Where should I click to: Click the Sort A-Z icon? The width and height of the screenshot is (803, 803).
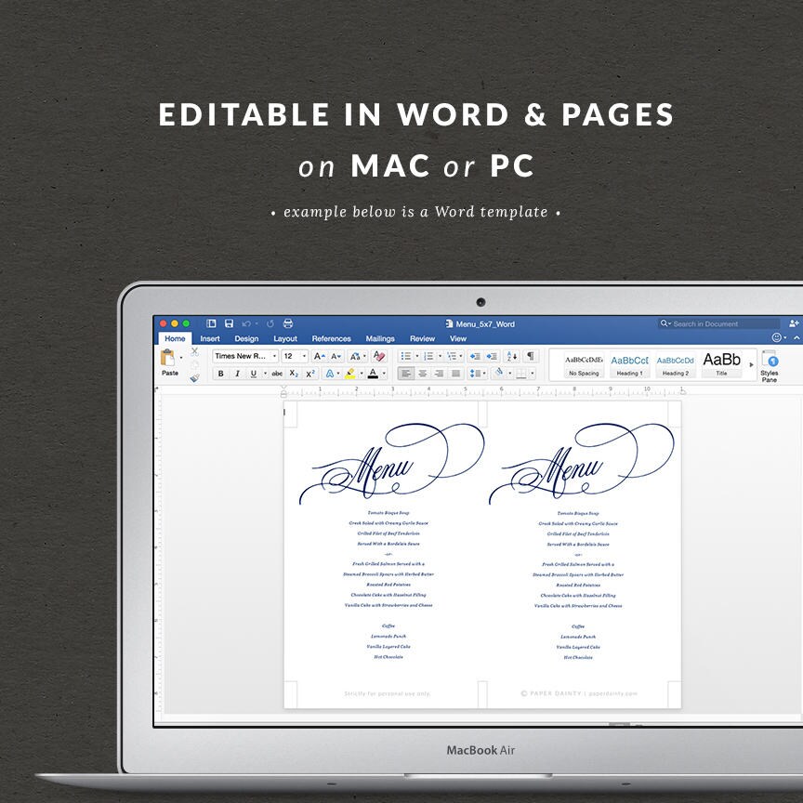coord(511,356)
